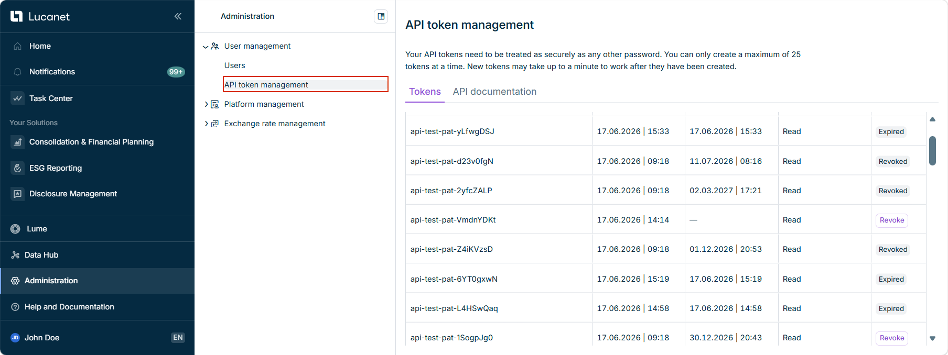Open the John Doe user profile
Screen dimensions: 948x355
(x=42, y=338)
